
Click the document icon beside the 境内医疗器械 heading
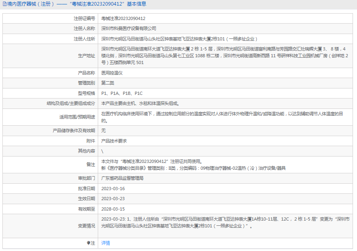pyautogui.click(x=4, y=4)
